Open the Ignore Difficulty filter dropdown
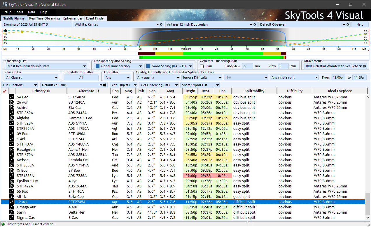 pyautogui.click(x=202, y=78)
